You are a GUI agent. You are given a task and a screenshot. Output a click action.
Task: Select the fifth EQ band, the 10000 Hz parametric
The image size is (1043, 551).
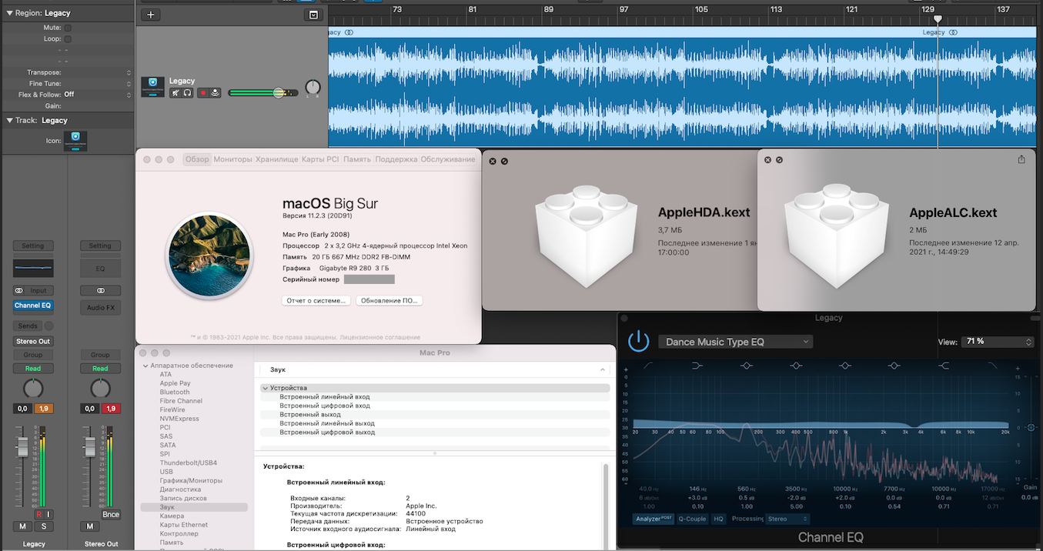[844, 365]
